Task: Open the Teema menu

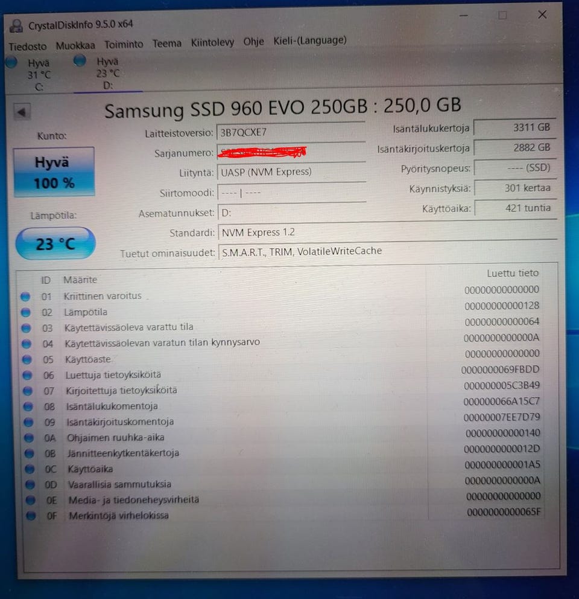Action: tap(167, 43)
